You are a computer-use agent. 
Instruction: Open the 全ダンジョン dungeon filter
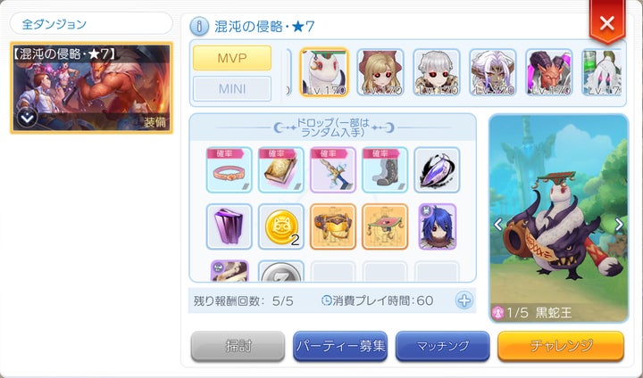[91, 24]
